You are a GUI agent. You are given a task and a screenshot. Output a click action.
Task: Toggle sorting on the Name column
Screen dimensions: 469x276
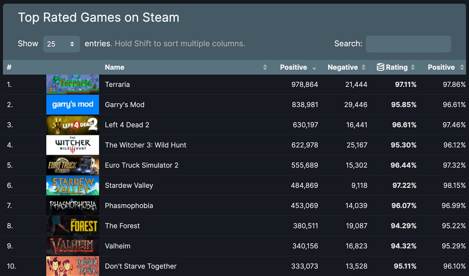pos(265,67)
